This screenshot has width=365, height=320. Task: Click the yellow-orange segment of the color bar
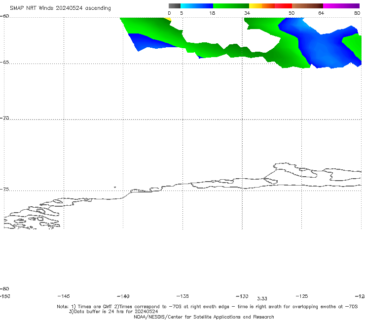(x=262, y=6)
